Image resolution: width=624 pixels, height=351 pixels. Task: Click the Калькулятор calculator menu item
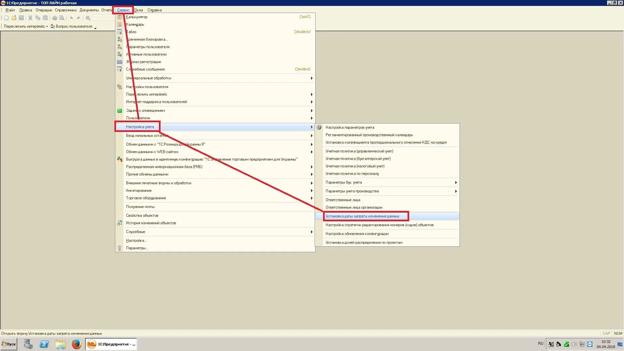point(136,17)
